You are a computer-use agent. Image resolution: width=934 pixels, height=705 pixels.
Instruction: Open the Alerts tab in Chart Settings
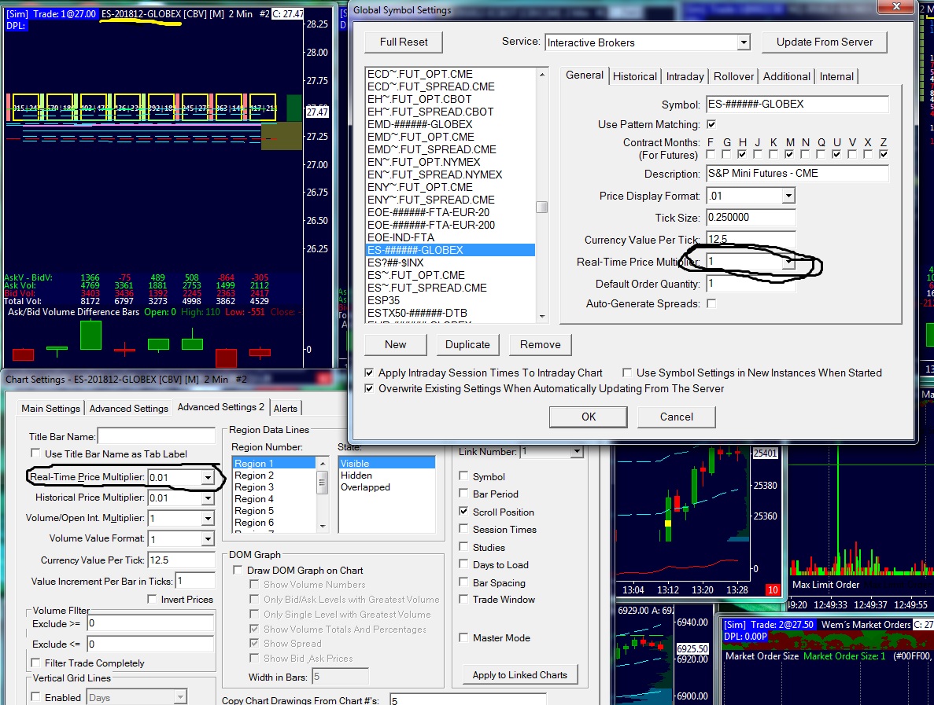[286, 408]
